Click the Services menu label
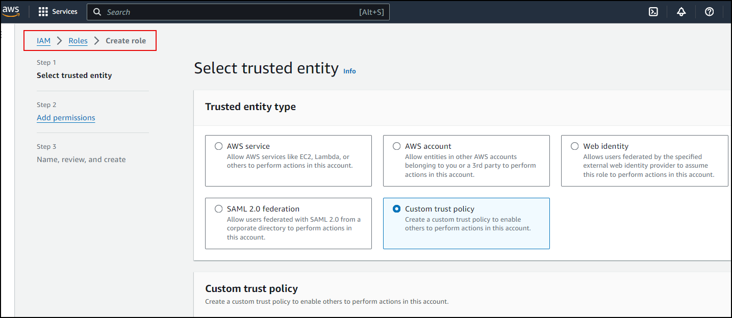Screen dimensions: 732x318 (x=65, y=12)
